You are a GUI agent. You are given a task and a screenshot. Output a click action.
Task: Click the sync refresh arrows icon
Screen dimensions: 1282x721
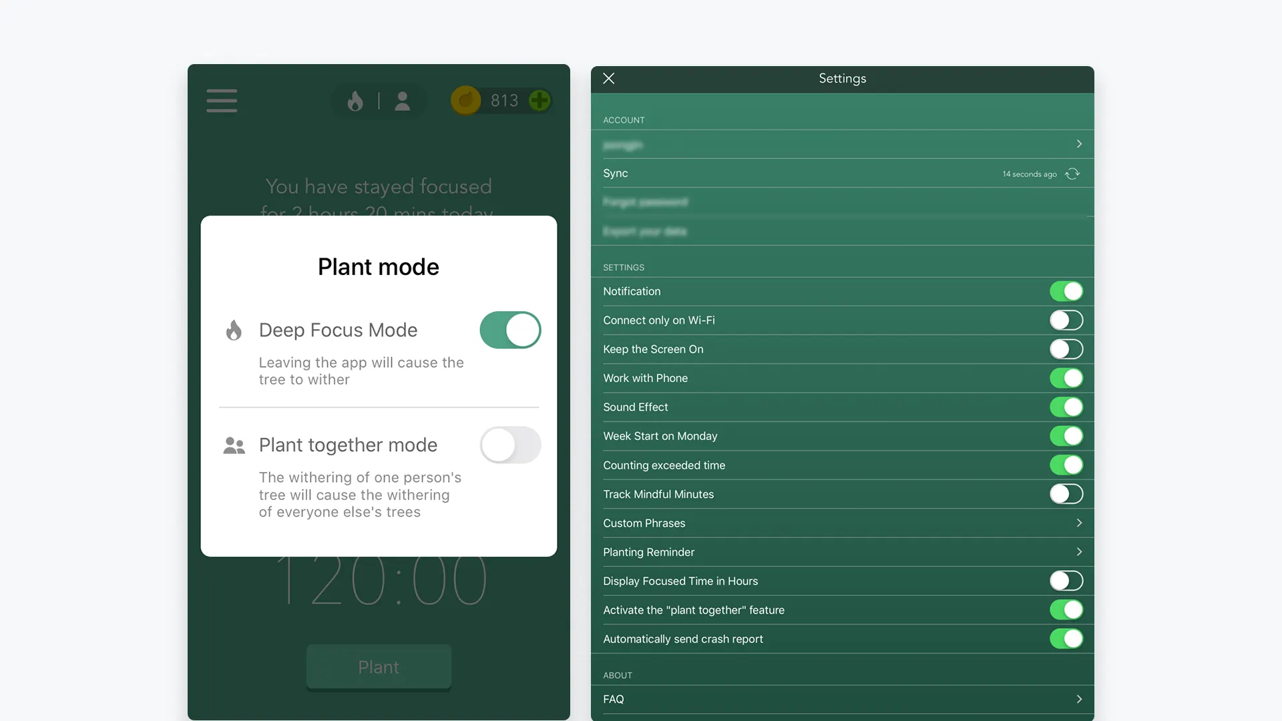coord(1072,174)
